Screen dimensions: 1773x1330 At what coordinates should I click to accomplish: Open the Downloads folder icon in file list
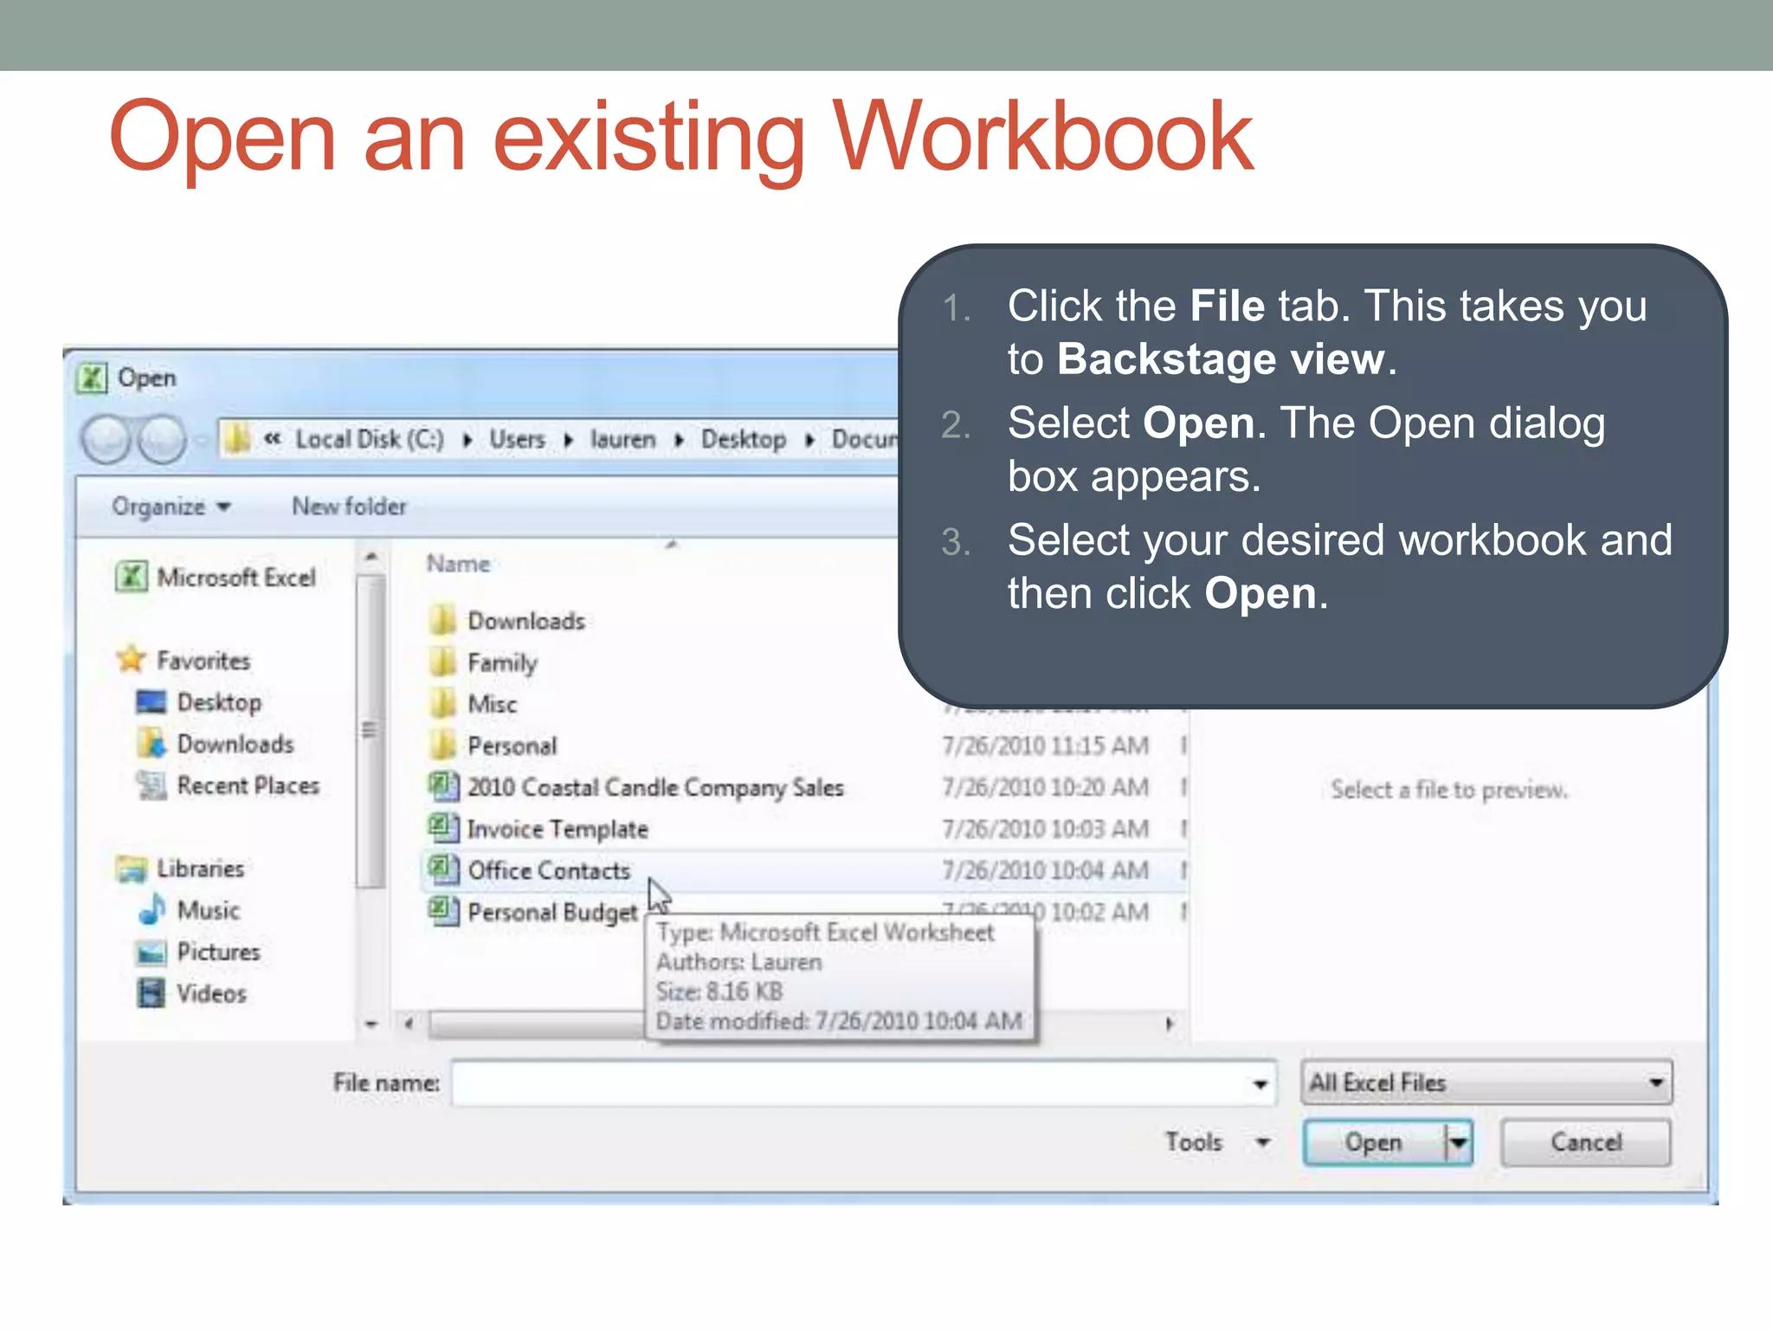[x=443, y=620]
